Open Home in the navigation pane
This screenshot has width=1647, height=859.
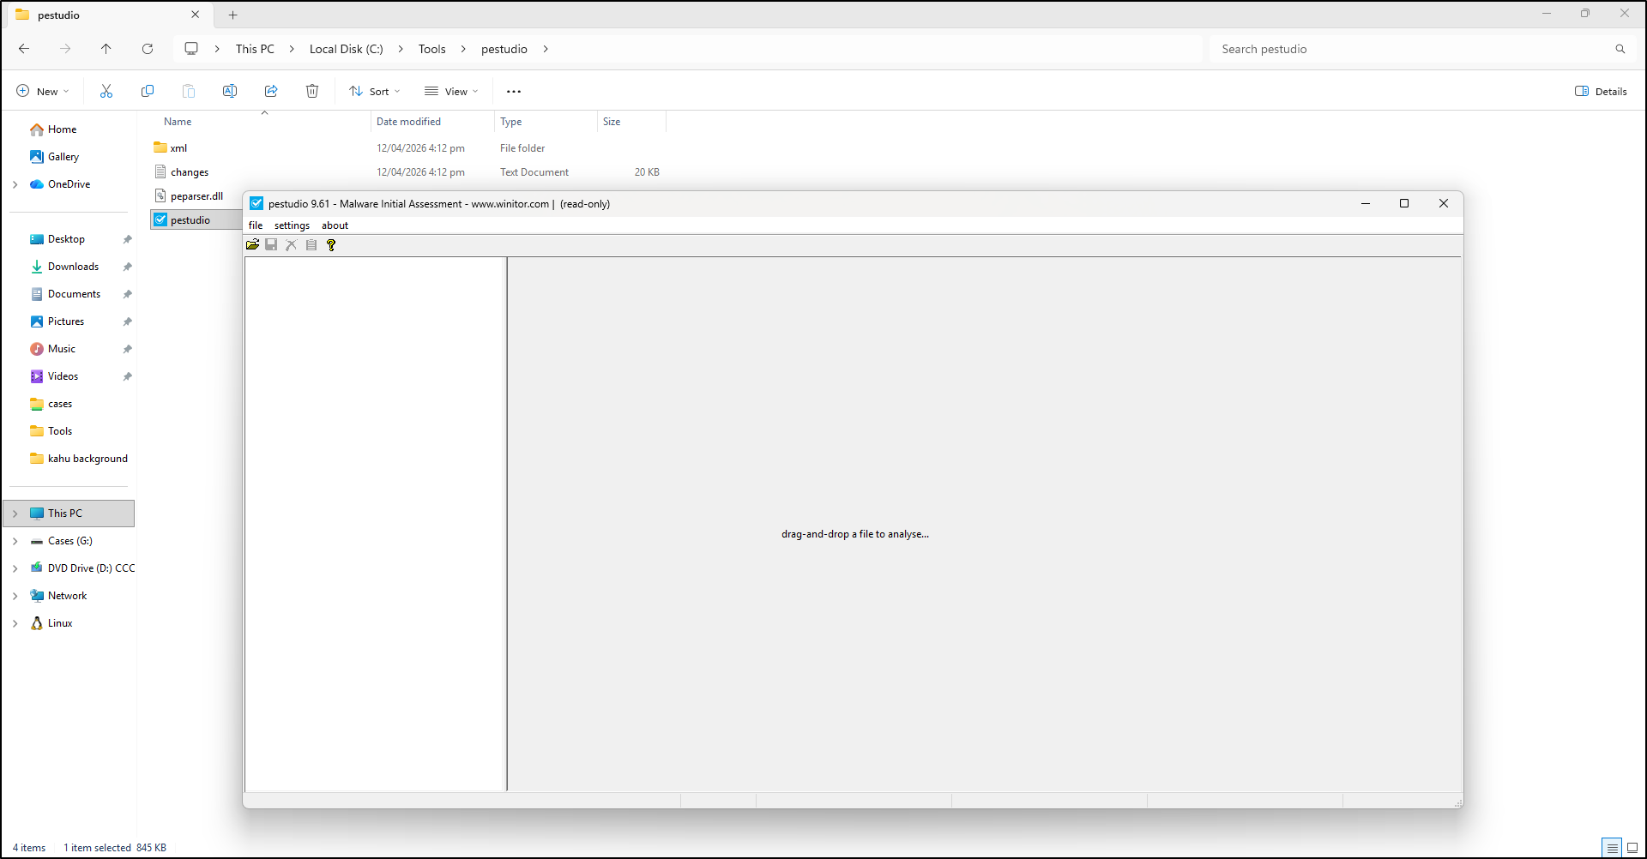click(62, 129)
